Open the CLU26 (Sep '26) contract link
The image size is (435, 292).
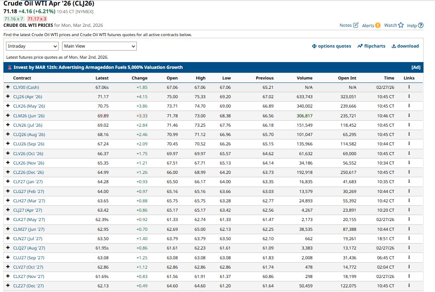(x=29, y=144)
